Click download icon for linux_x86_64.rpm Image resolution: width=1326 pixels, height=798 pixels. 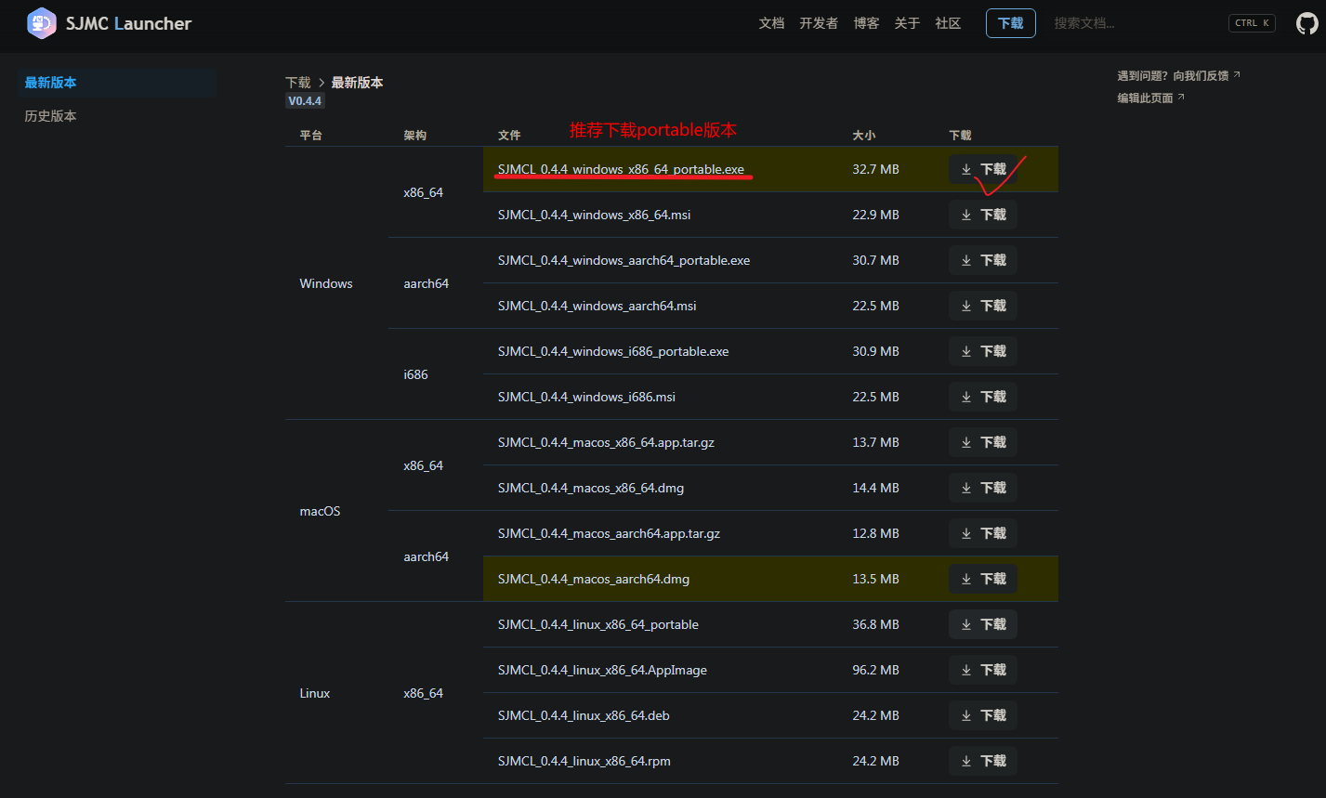coord(966,761)
